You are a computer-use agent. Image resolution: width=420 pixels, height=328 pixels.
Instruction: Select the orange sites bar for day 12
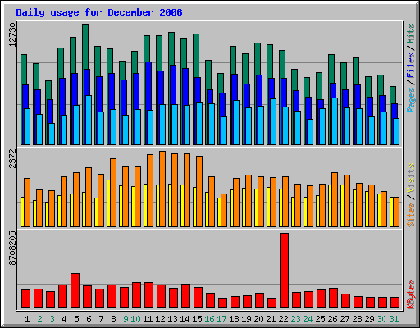coord(162,189)
